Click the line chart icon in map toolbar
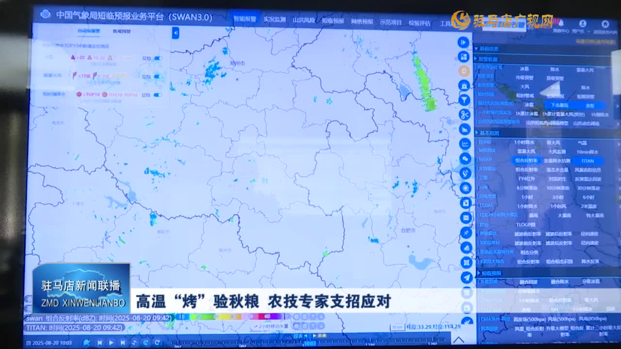This screenshot has height=349, width=621. pos(465,144)
